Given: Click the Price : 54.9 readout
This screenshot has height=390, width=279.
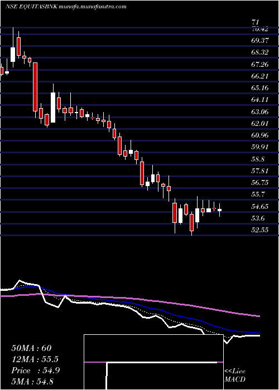Looking at the screenshot, I should (x=35, y=370).
